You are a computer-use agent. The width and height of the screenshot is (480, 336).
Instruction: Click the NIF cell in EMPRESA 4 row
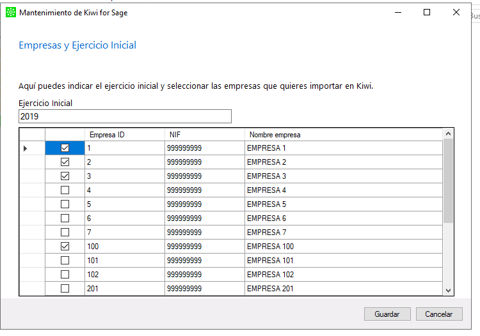(205, 190)
